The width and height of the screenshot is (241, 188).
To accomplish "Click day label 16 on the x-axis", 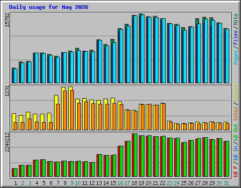I will (x=120, y=183).
